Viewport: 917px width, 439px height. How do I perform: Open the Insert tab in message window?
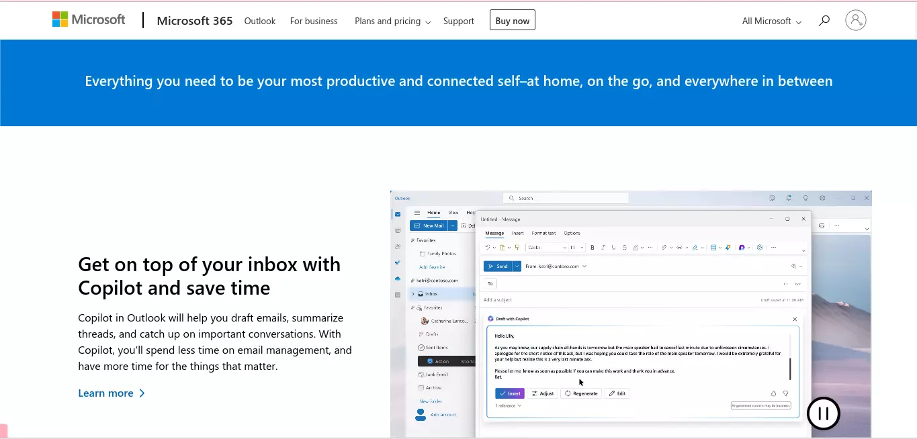pos(518,233)
